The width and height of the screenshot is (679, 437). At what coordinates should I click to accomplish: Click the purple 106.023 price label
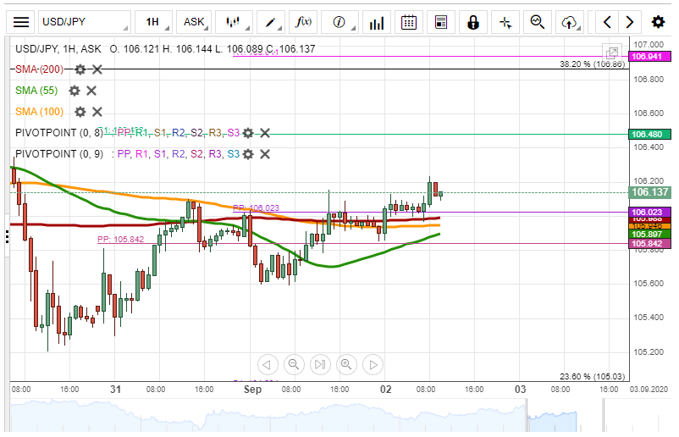[x=649, y=213]
